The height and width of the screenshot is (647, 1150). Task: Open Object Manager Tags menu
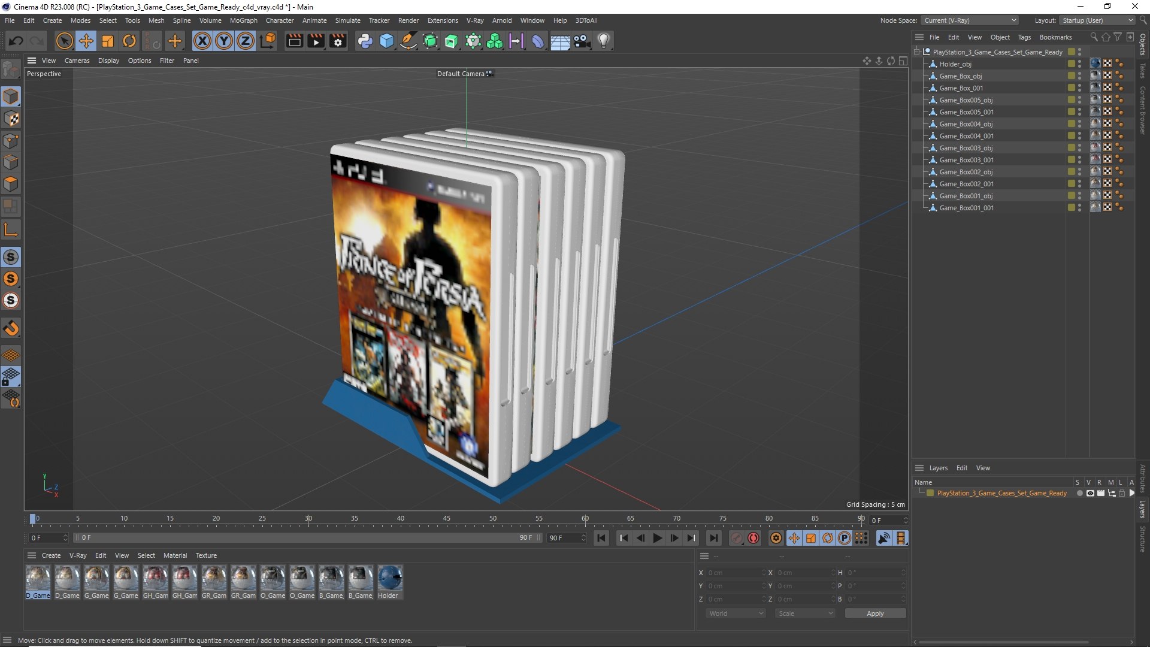1024,37
